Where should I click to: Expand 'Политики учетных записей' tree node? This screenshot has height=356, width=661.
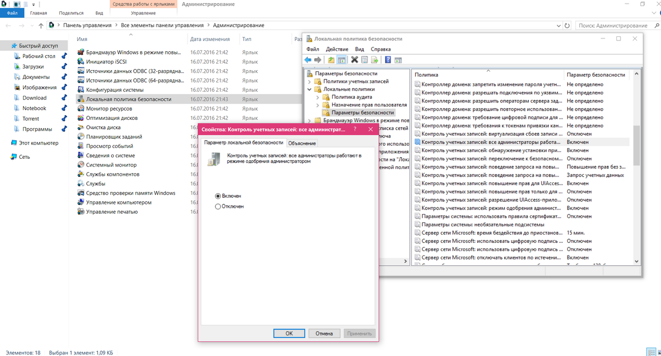pyautogui.click(x=309, y=81)
